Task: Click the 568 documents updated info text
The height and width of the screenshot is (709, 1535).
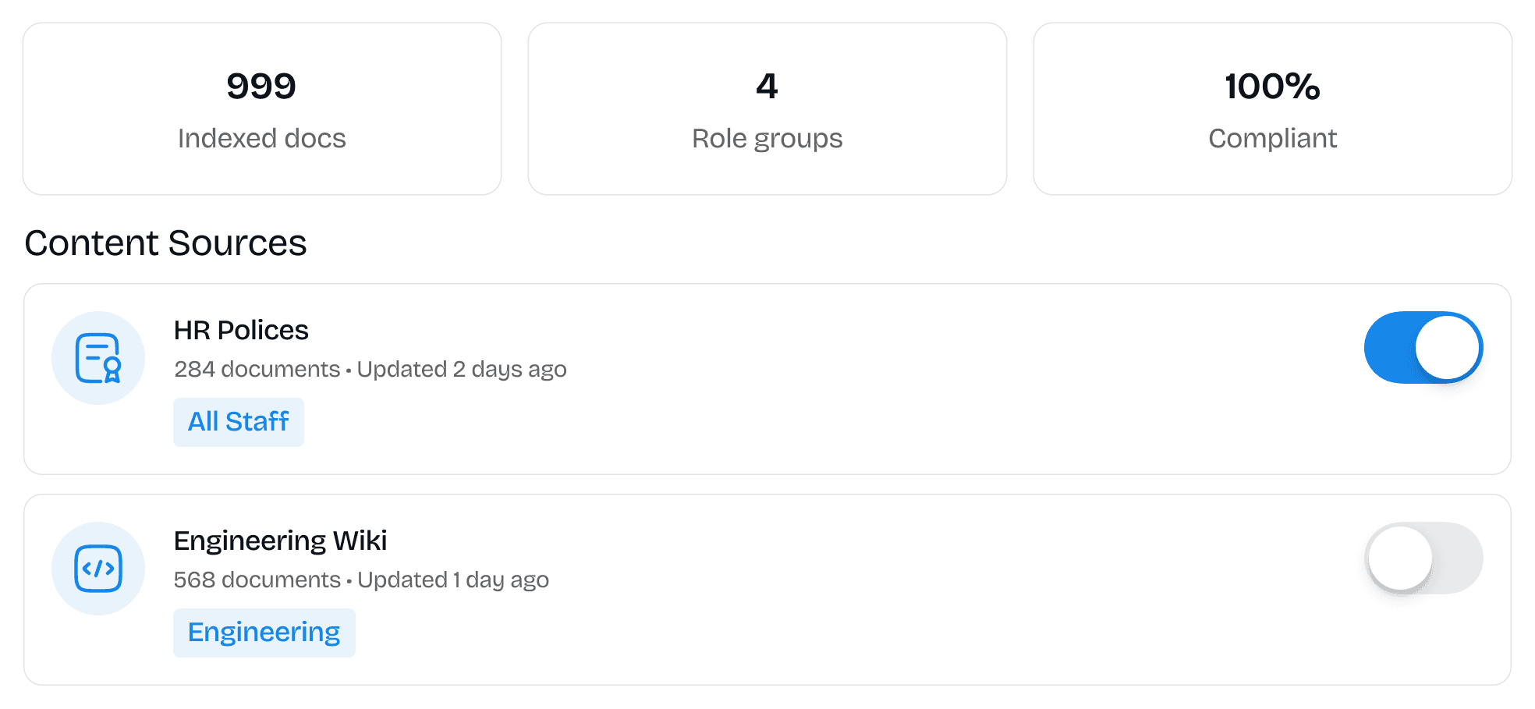Action: [x=361, y=580]
